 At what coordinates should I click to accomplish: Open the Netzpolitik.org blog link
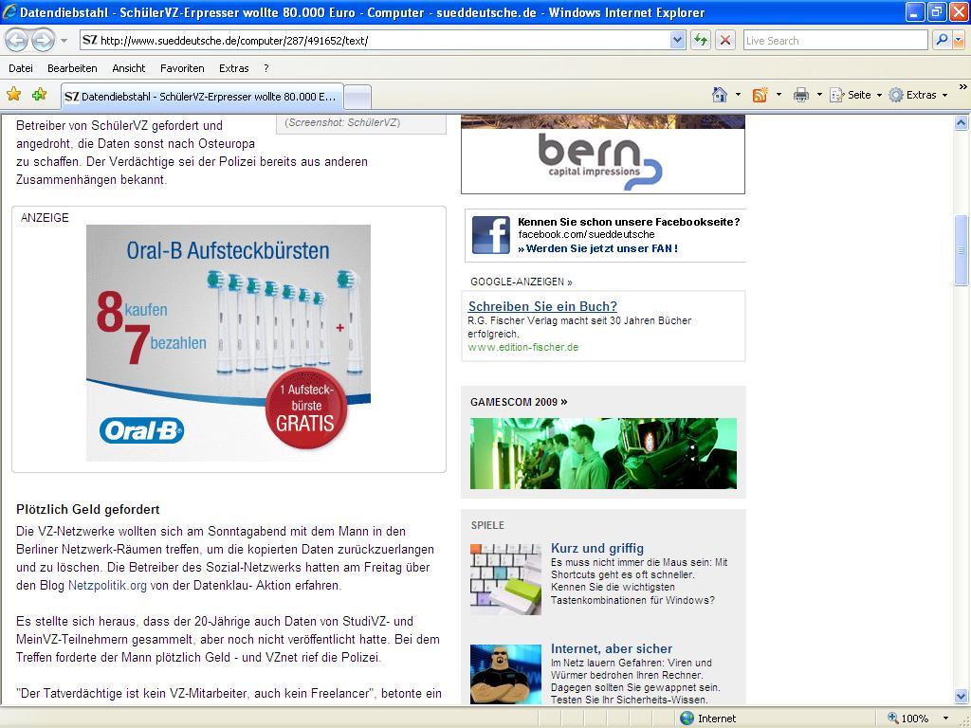click(x=107, y=585)
